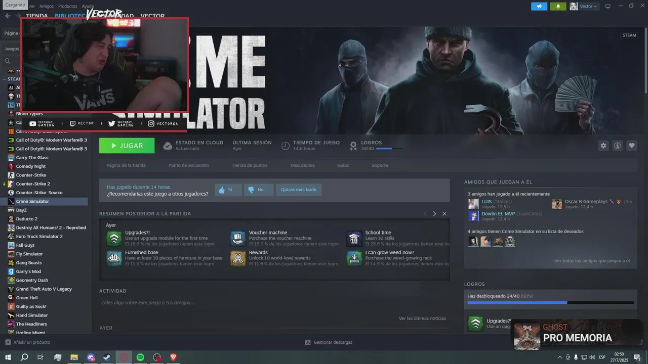Click Añadir un producto button
Screen dimensions: 648x364
(x=28, y=342)
